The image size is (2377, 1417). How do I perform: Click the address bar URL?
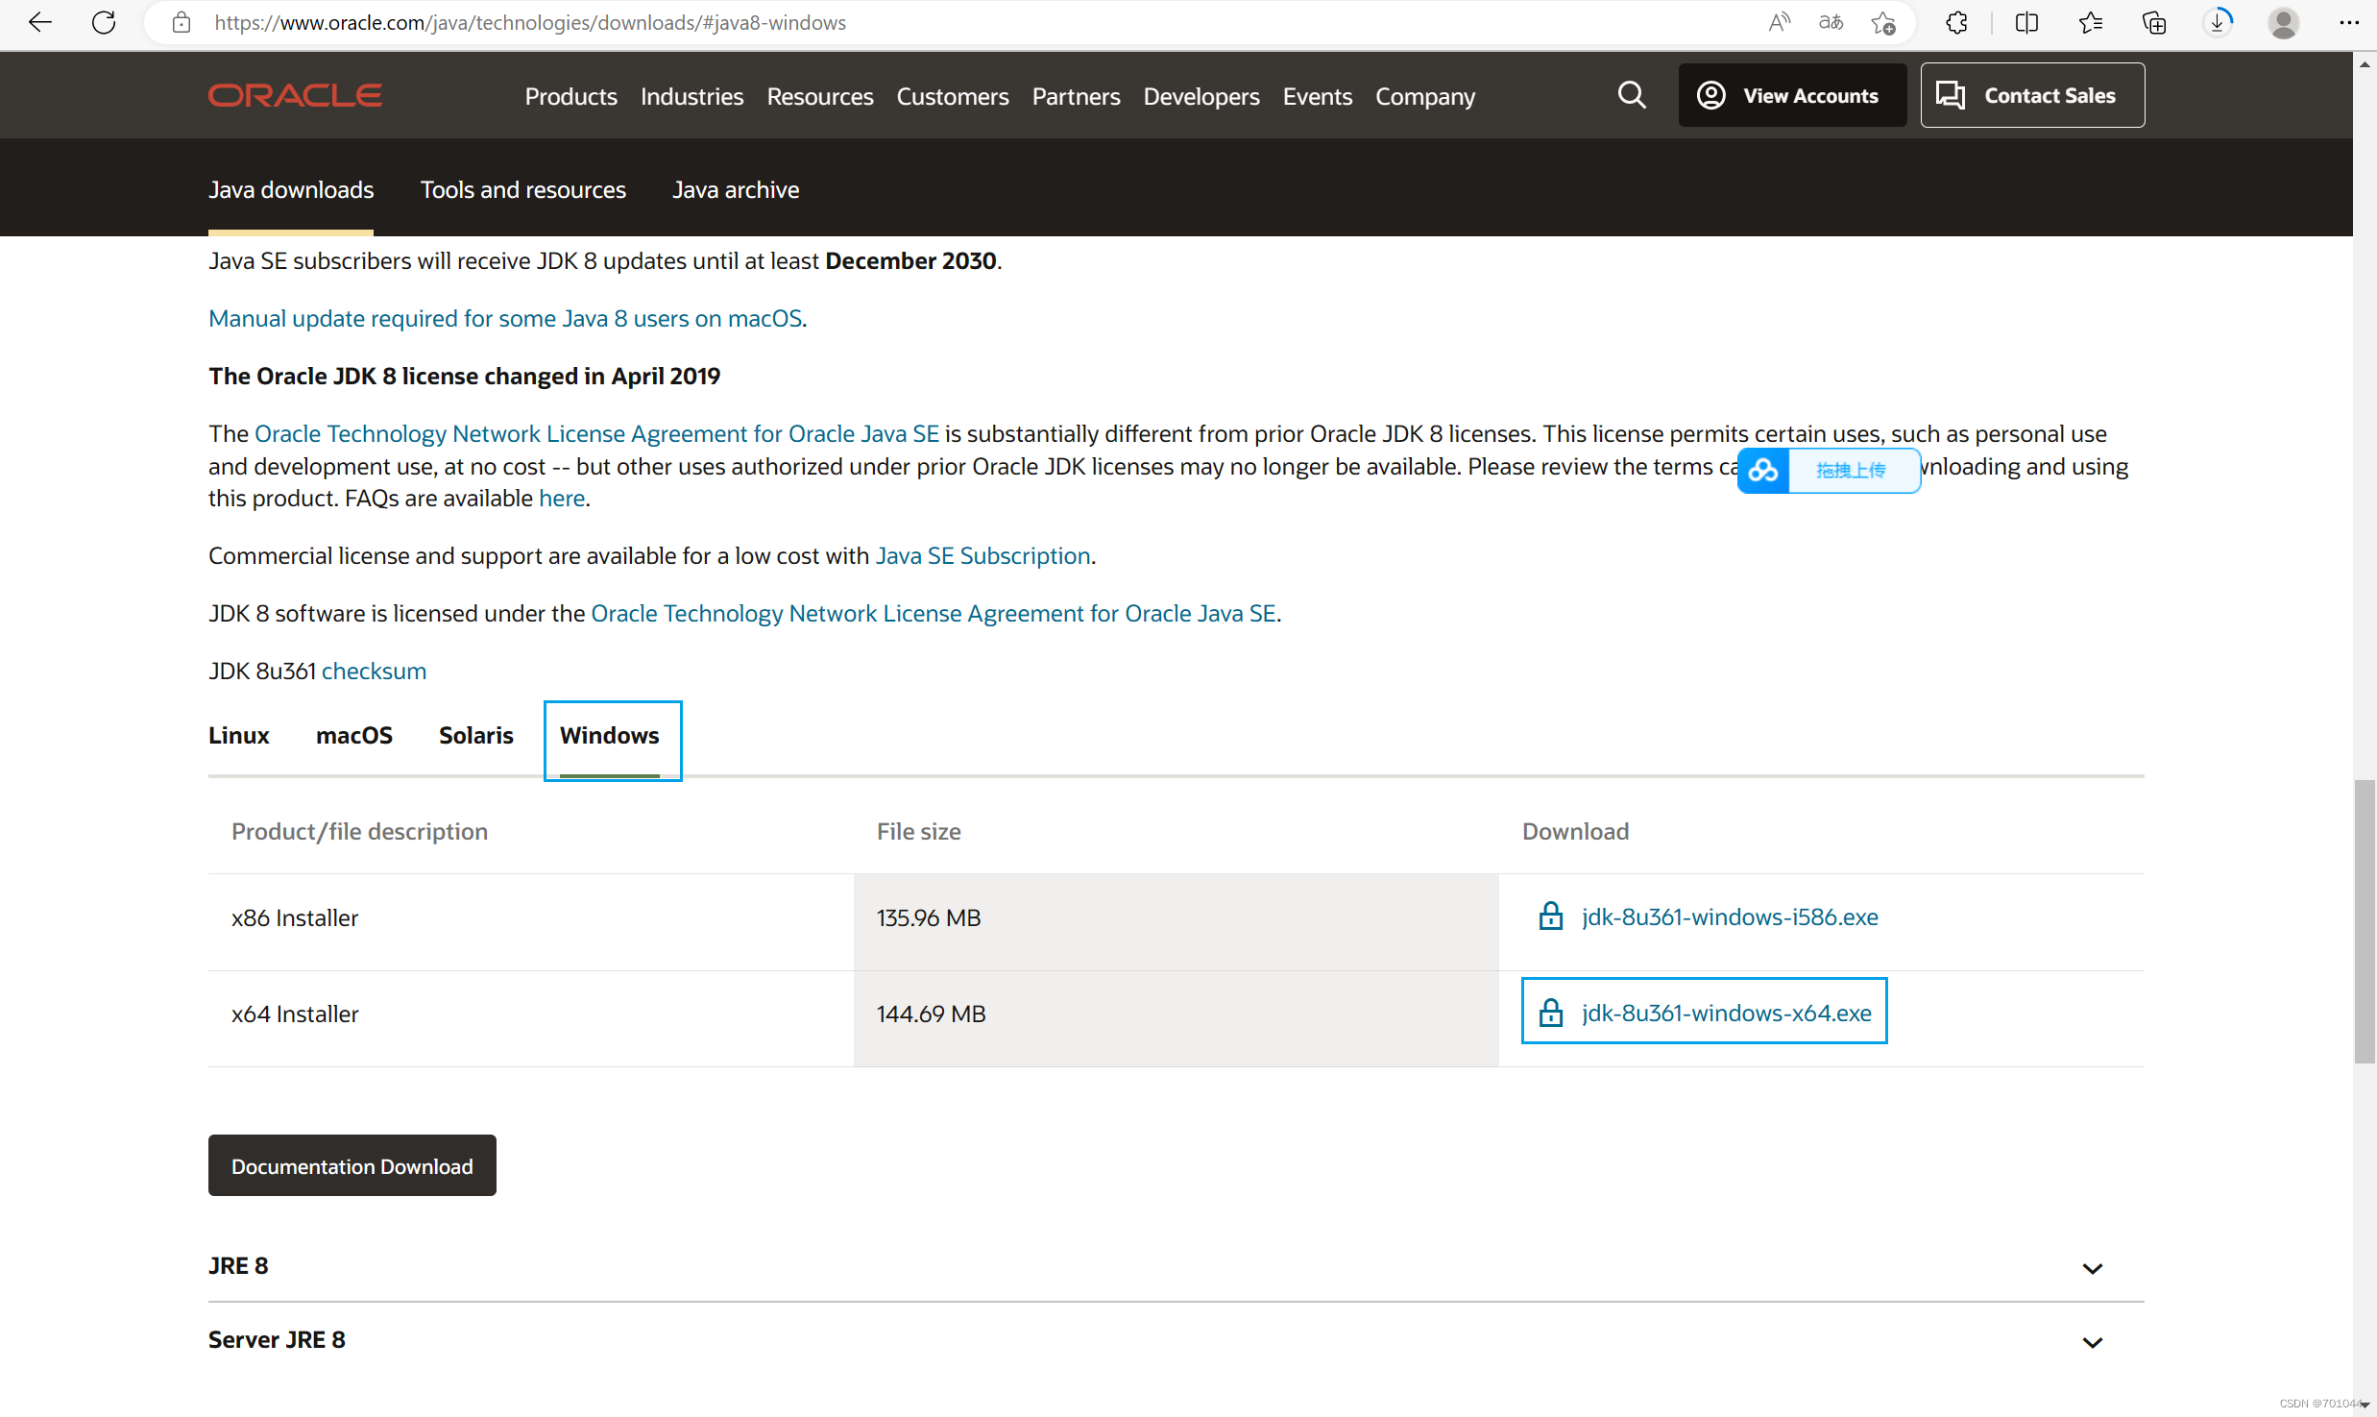tap(530, 22)
